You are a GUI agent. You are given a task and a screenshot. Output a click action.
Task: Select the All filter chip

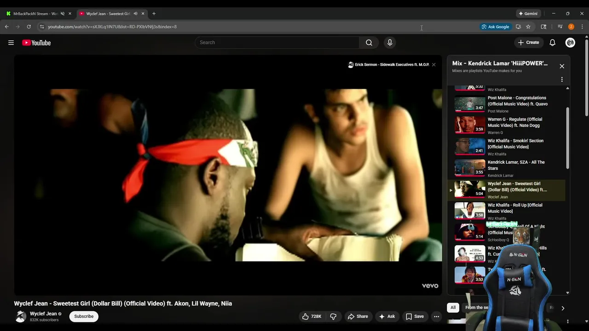[453, 308]
